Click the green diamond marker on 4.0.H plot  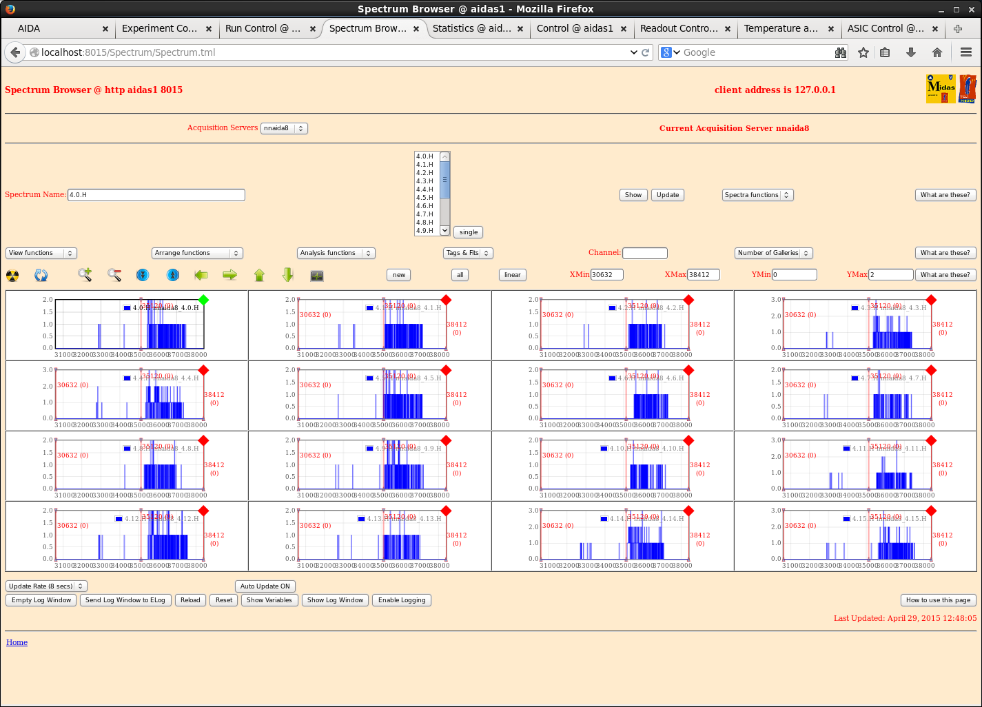pos(203,300)
